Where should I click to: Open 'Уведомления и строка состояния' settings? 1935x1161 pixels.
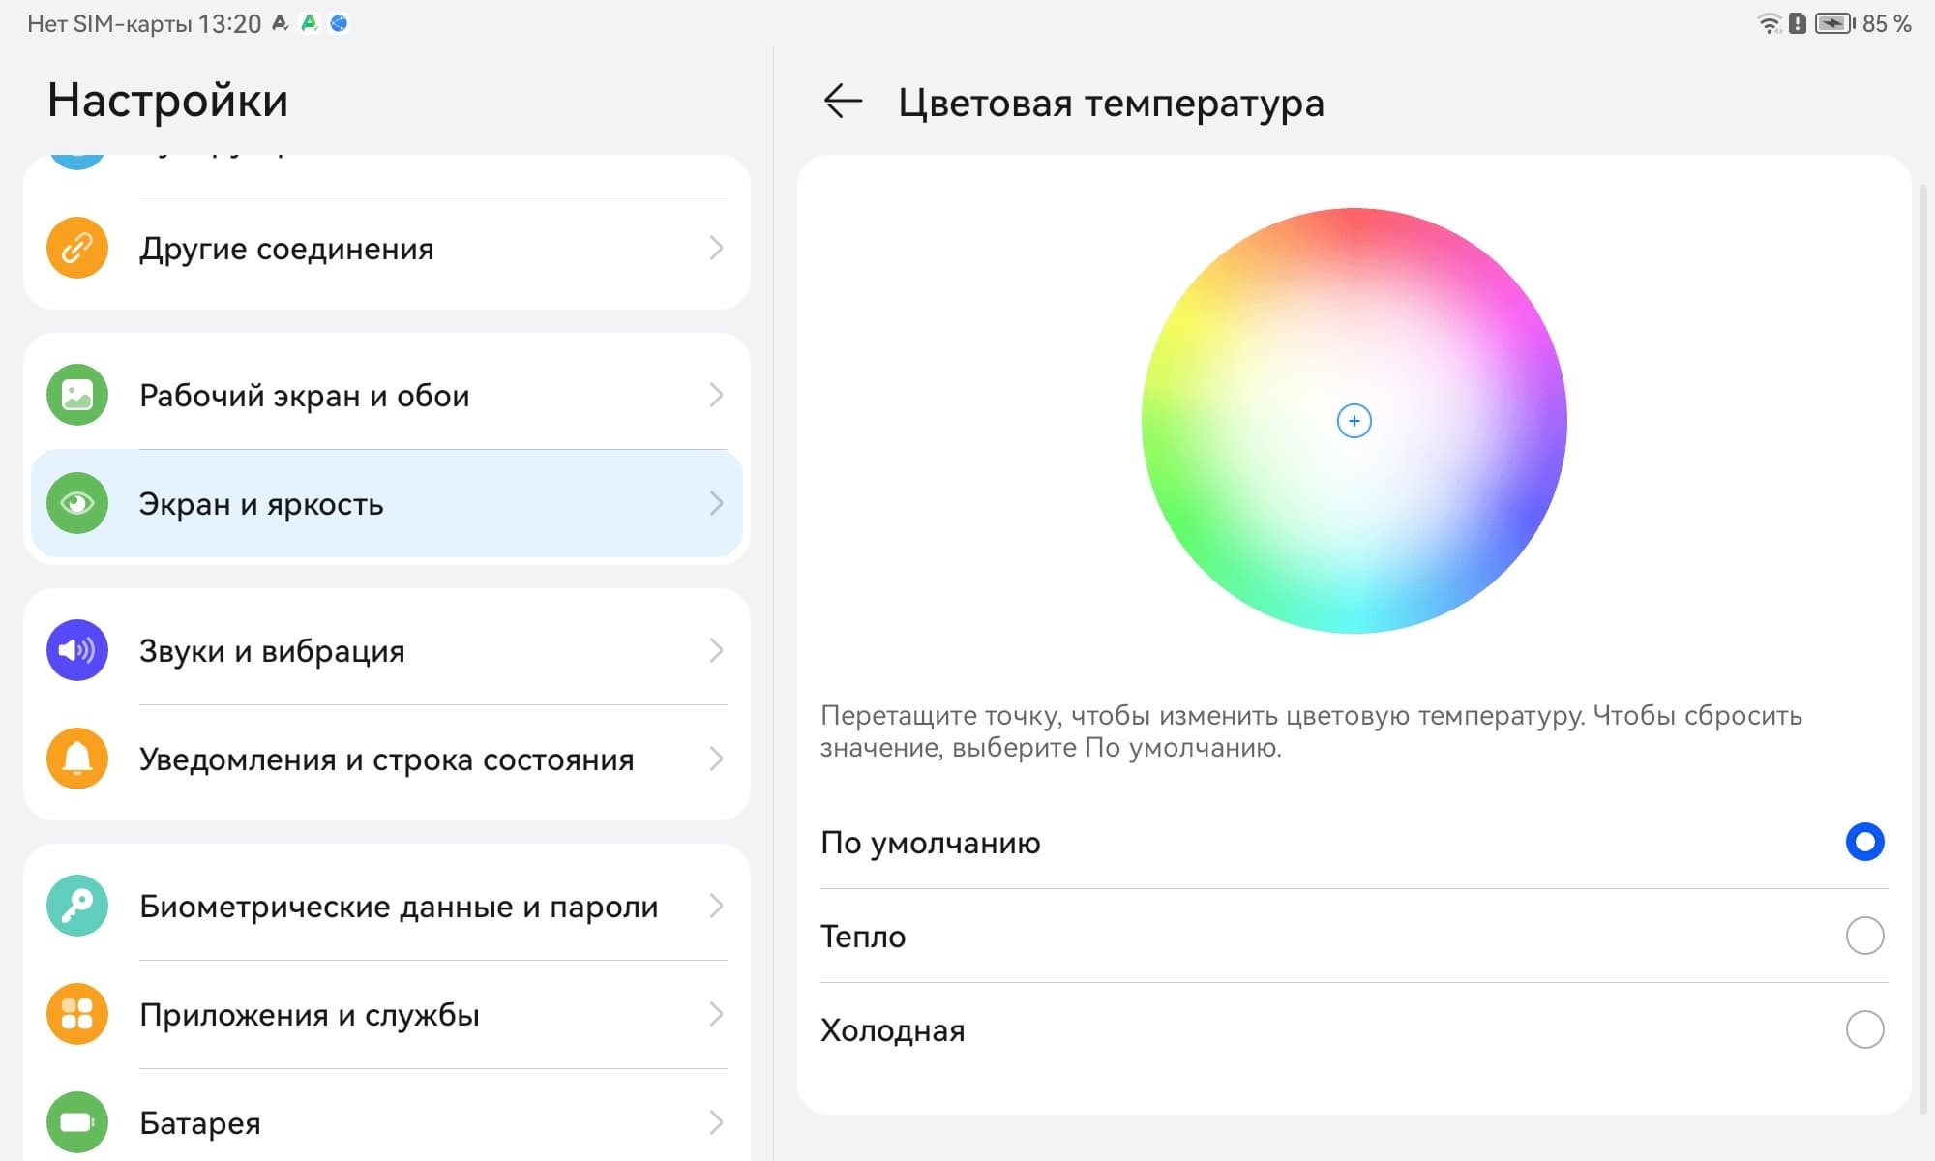[387, 759]
